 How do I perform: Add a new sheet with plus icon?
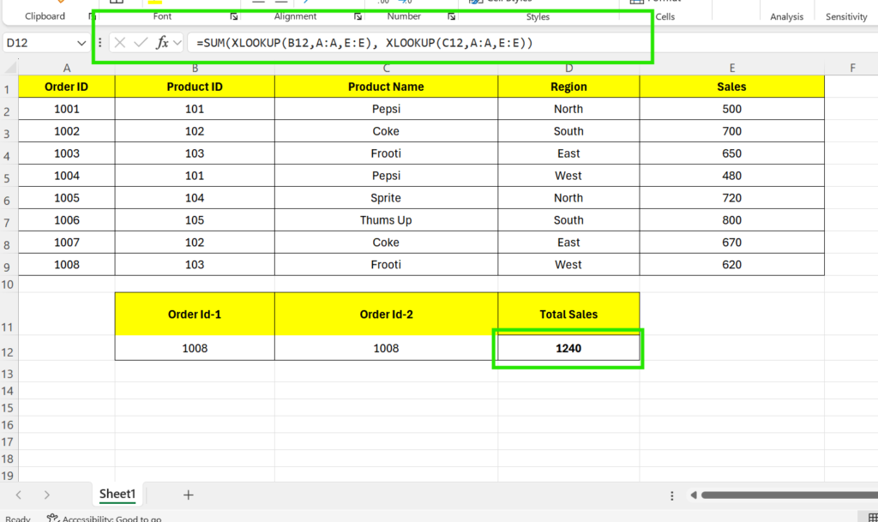[188, 495]
